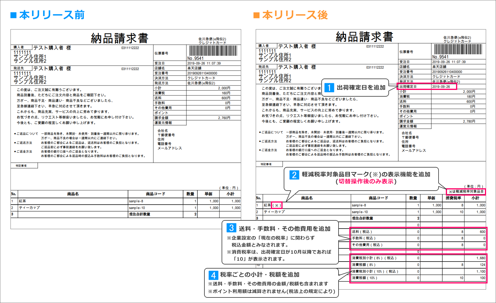Click 運営元情報 label in before-release invoice
The image size is (496, 303).
point(163,123)
